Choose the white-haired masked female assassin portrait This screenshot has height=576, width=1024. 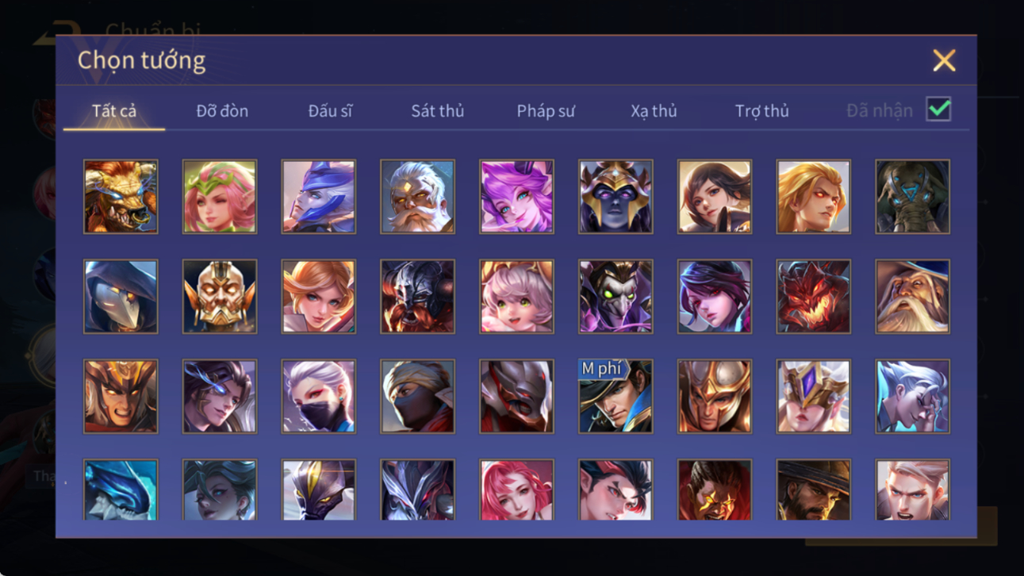(x=319, y=397)
